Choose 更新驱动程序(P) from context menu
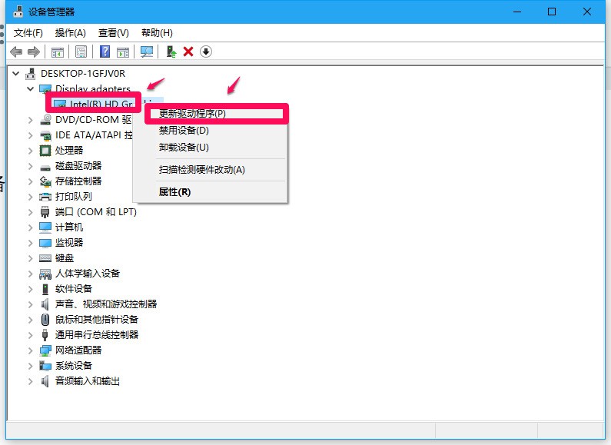Viewport: 611px width, 445px height. (x=211, y=114)
